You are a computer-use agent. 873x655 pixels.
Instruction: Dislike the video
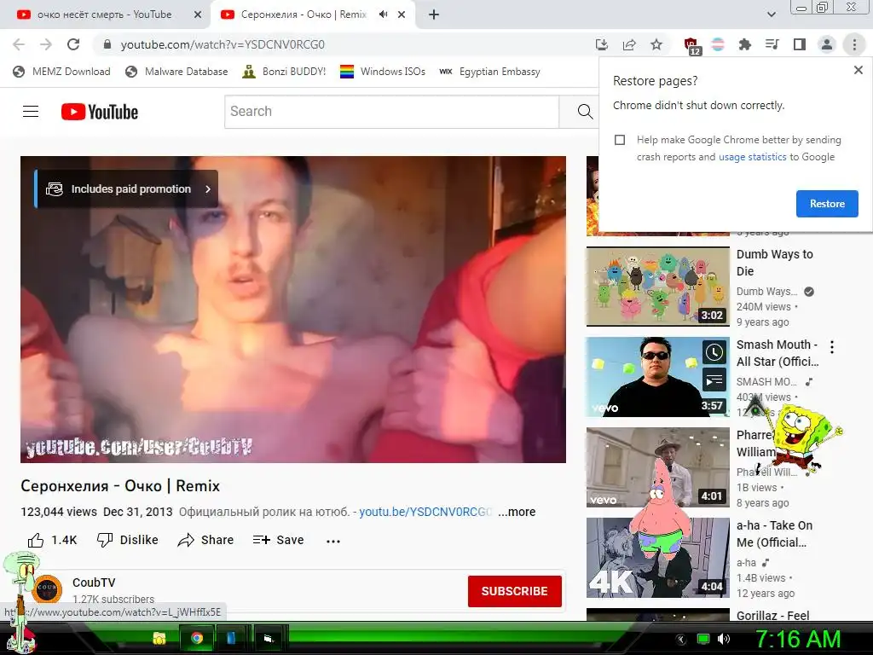click(x=128, y=540)
